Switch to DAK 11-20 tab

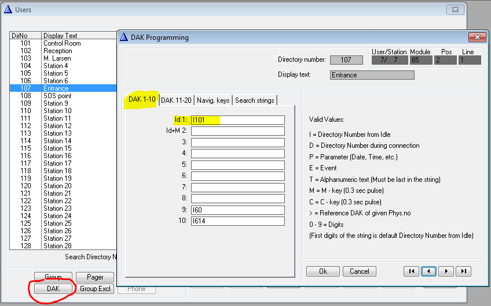pyautogui.click(x=178, y=100)
